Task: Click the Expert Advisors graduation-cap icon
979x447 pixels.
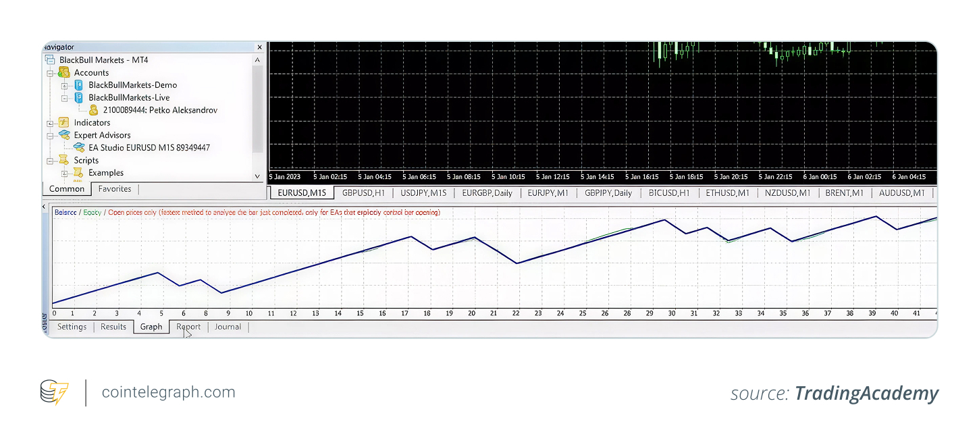Action: pos(63,135)
